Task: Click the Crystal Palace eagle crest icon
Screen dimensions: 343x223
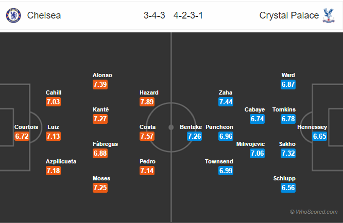Action: click(x=329, y=15)
